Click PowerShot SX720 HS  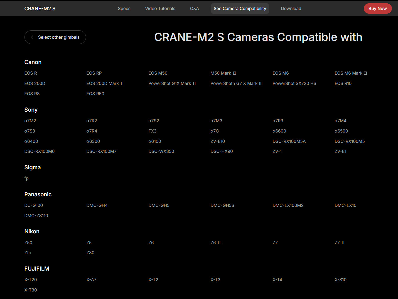click(294, 84)
